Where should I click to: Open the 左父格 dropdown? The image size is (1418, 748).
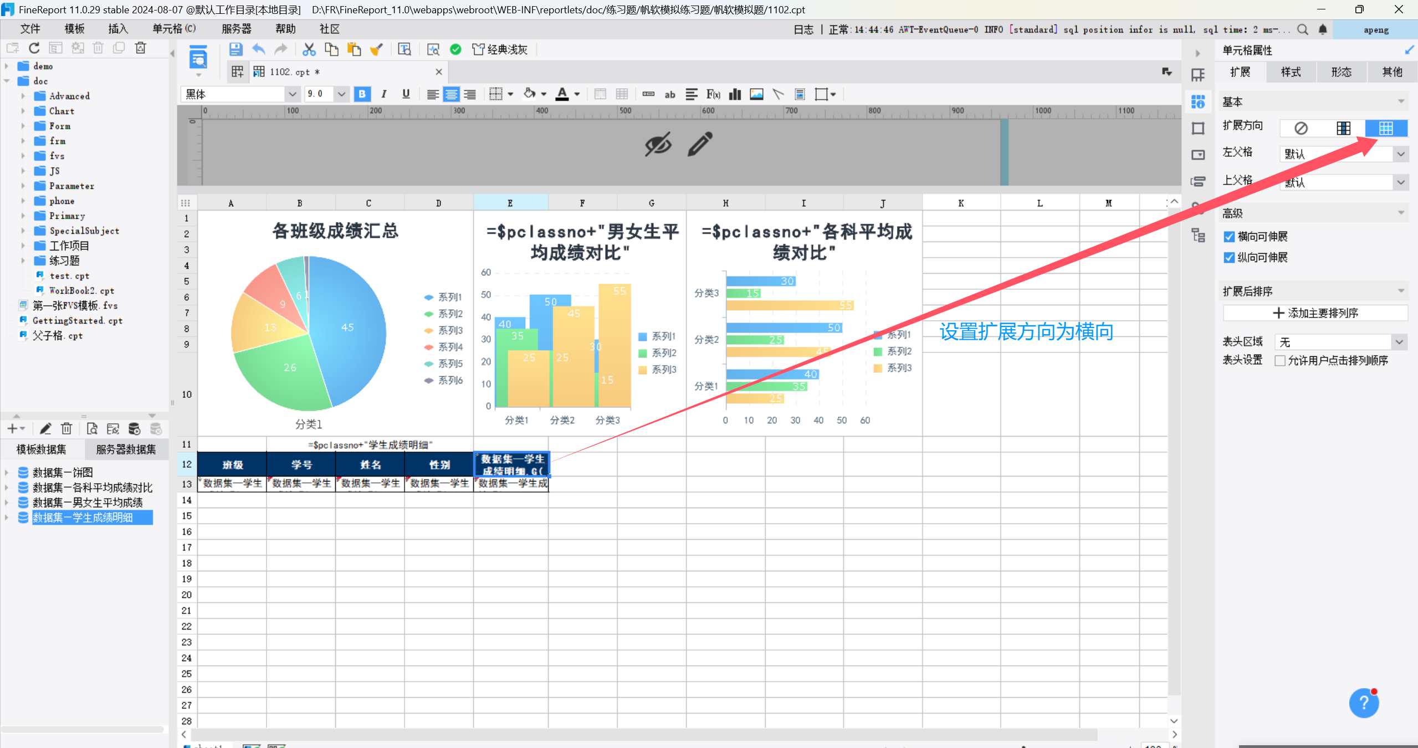(x=1400, y=154)
